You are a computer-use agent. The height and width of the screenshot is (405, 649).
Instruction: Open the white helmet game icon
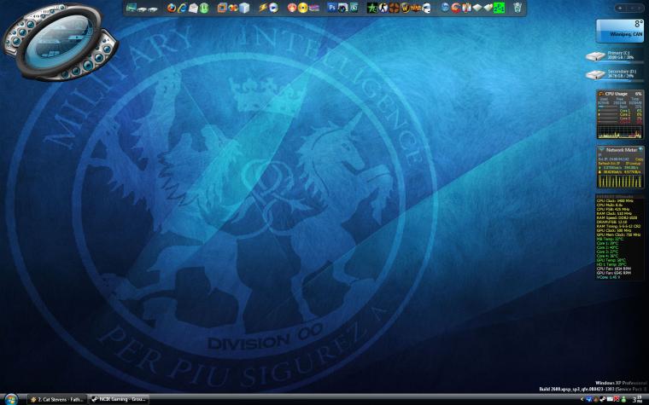click(426, 8)
